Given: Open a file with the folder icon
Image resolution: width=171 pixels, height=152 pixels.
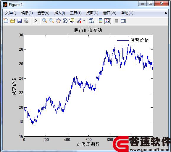Looking at the screenshot, I should click(x=13, y=21).
